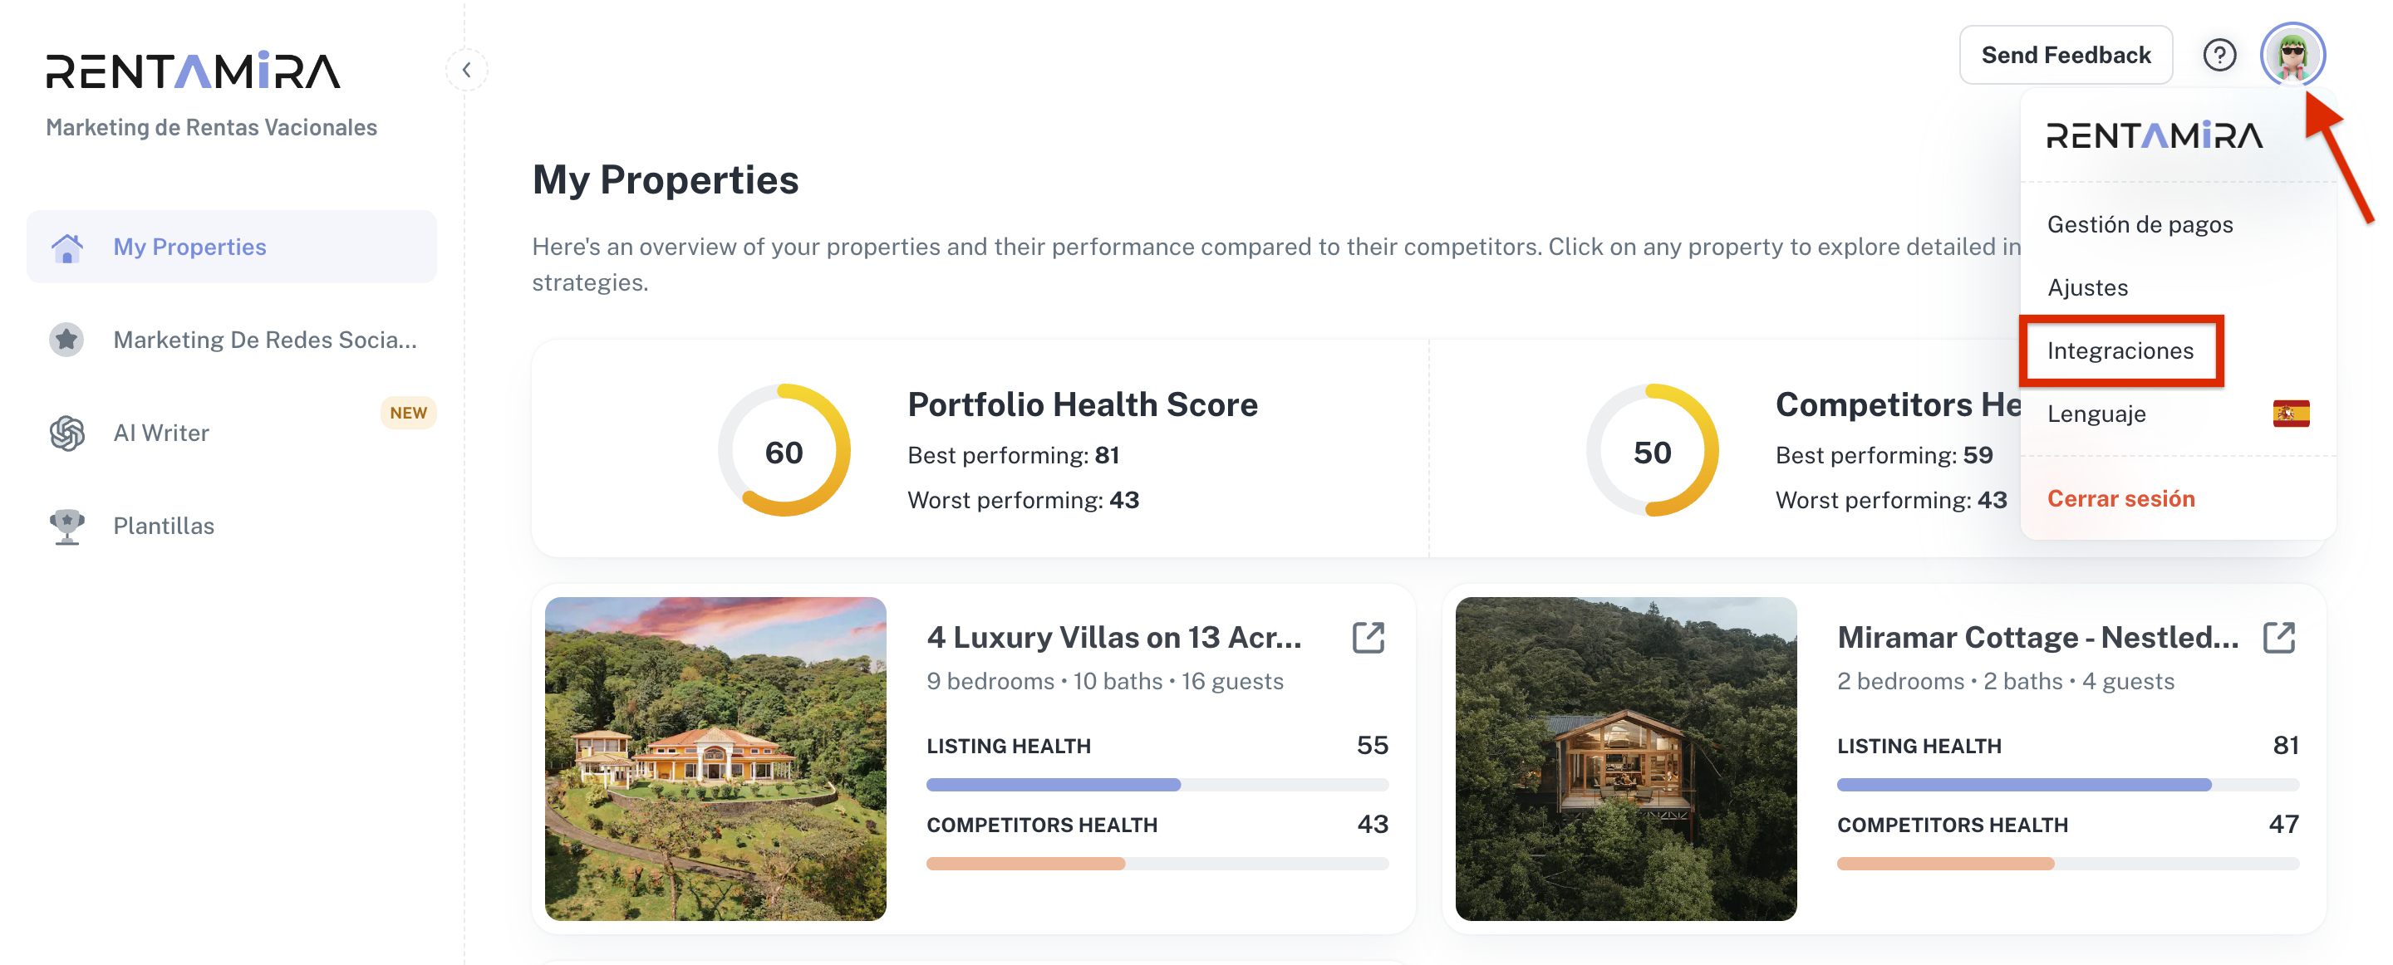Image resolution: width=2393 pixels, height=965 pixels.
Task: Go to Plantillas in the sidebar
Action: pyautogui.click(x=164, y=526)
